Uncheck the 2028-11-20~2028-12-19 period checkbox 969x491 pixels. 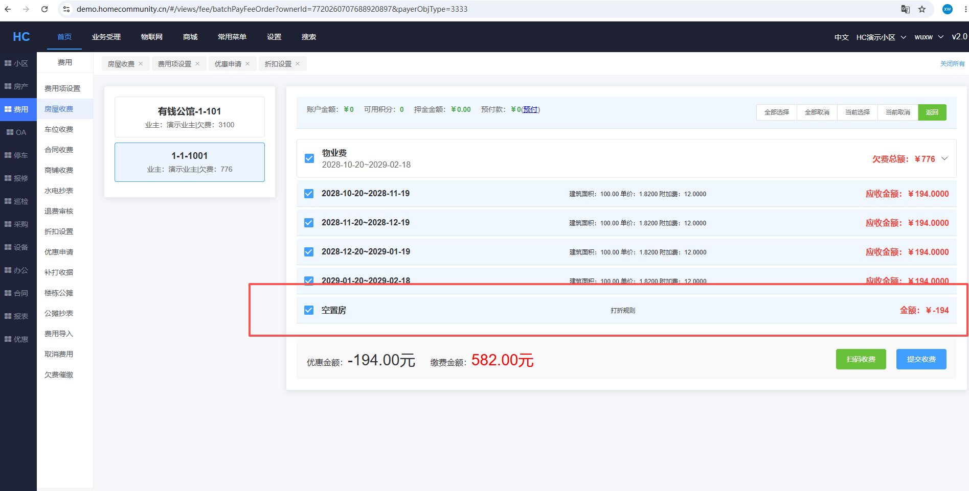coord(309,223)
